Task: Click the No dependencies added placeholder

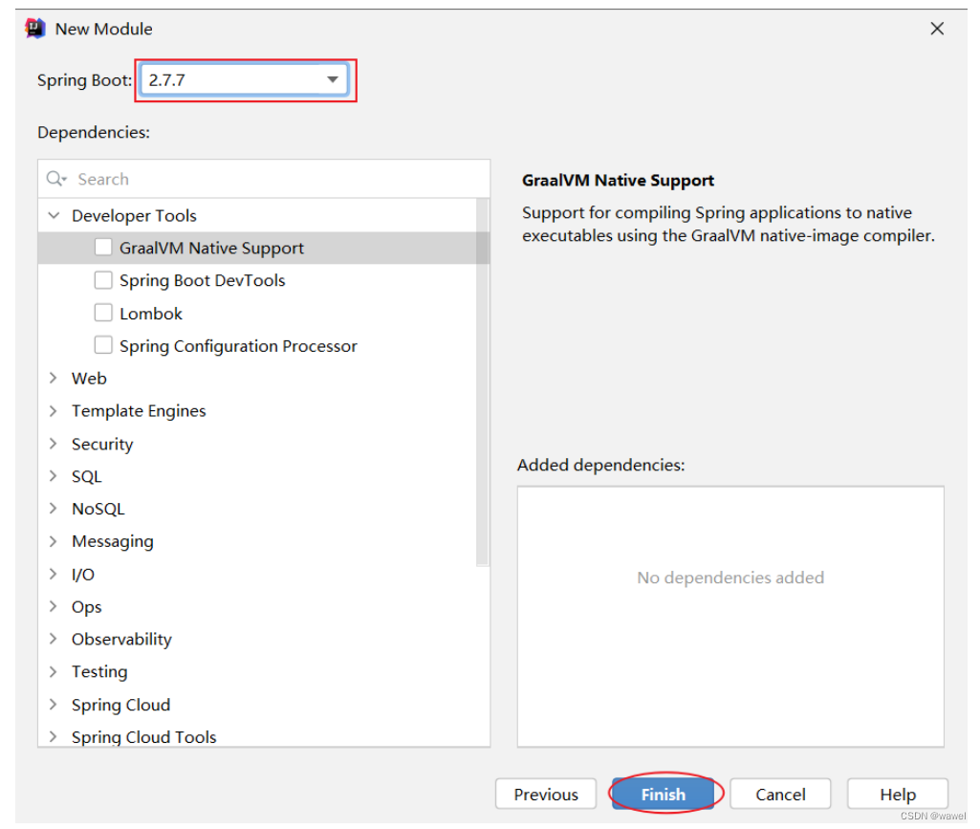Action: 730,578
